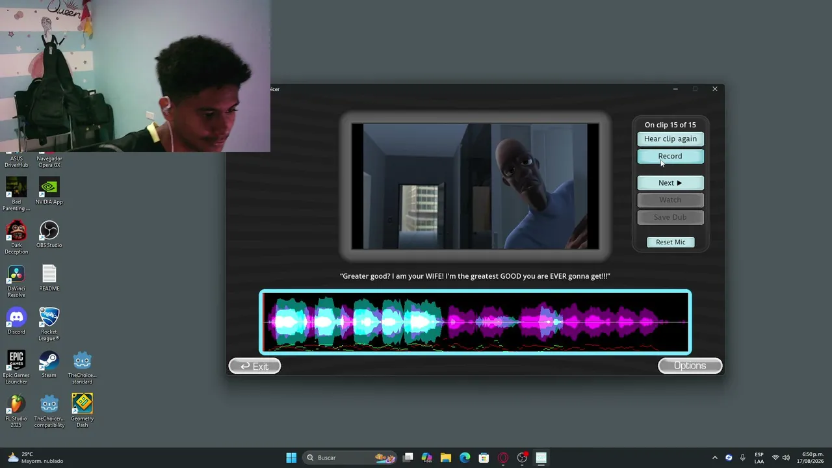Switch to Opera GX in the taskbar
This screenshot has width=832, height=468.
[503, 458]
